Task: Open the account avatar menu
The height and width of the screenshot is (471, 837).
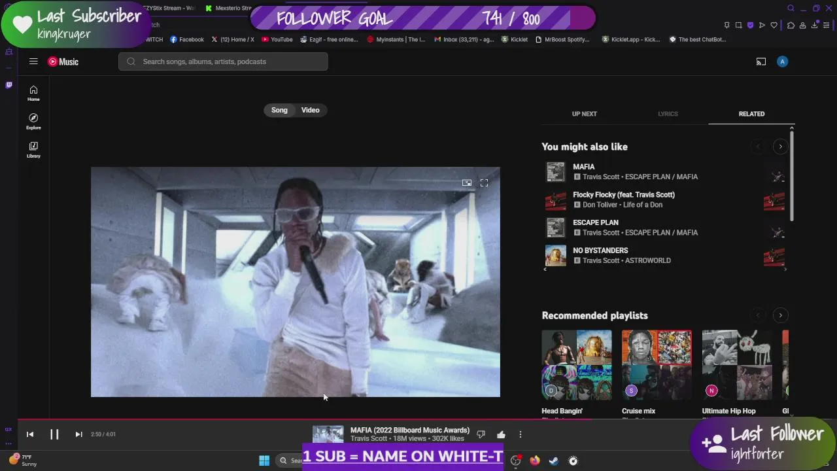Action: [782, 61]
